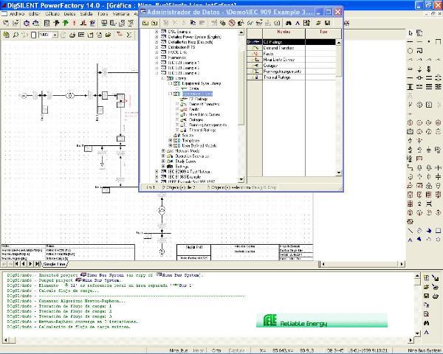
Task: Click the second folder icon in Data Manager toolbar
Action: pos(154,23)
